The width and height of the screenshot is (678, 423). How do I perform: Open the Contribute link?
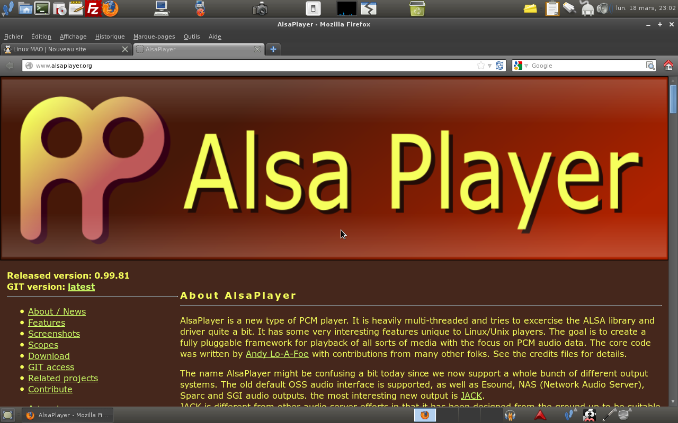point(50,389)
